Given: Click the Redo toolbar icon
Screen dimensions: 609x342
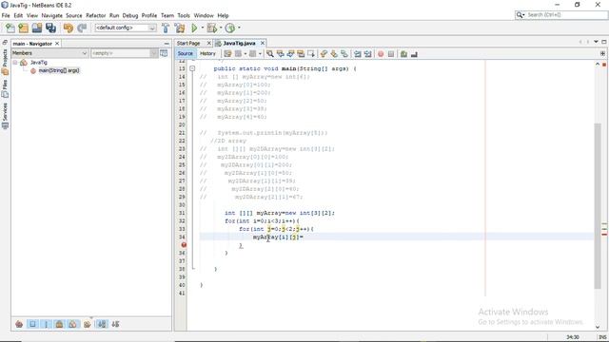Looking at the screenshot, I should (82, 28).
